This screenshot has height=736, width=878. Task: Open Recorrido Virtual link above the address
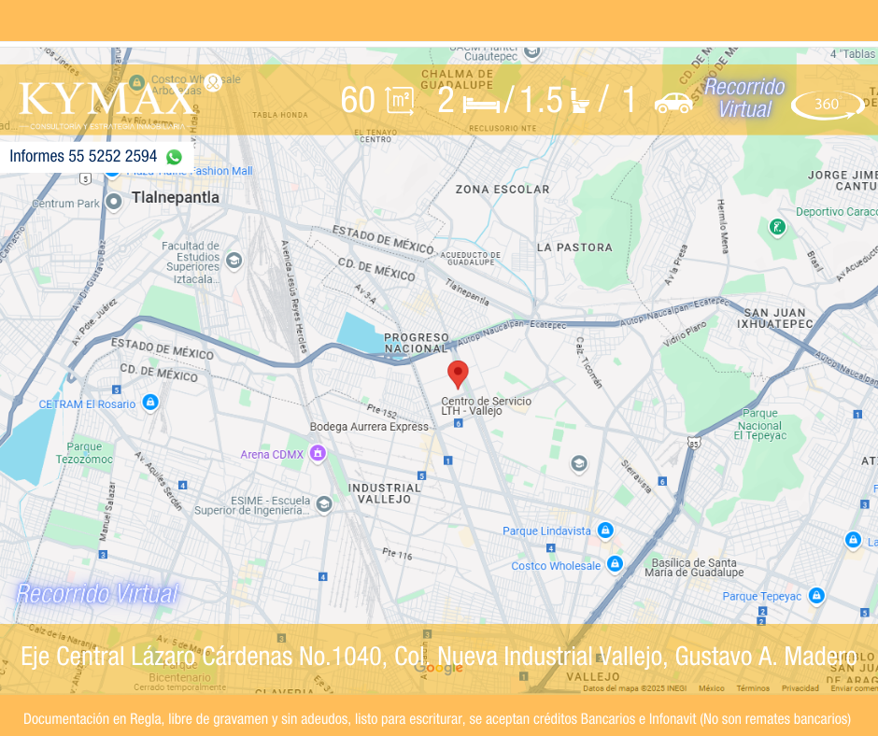click(97, 594)
